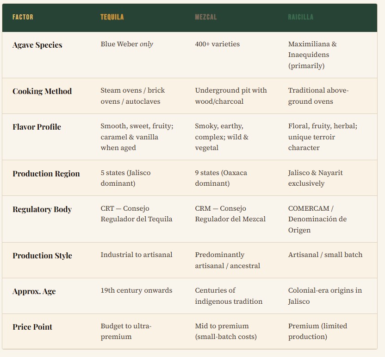Click the Underground pit with wood/charcoal cell
385x357 pixels.
(231, 96)
